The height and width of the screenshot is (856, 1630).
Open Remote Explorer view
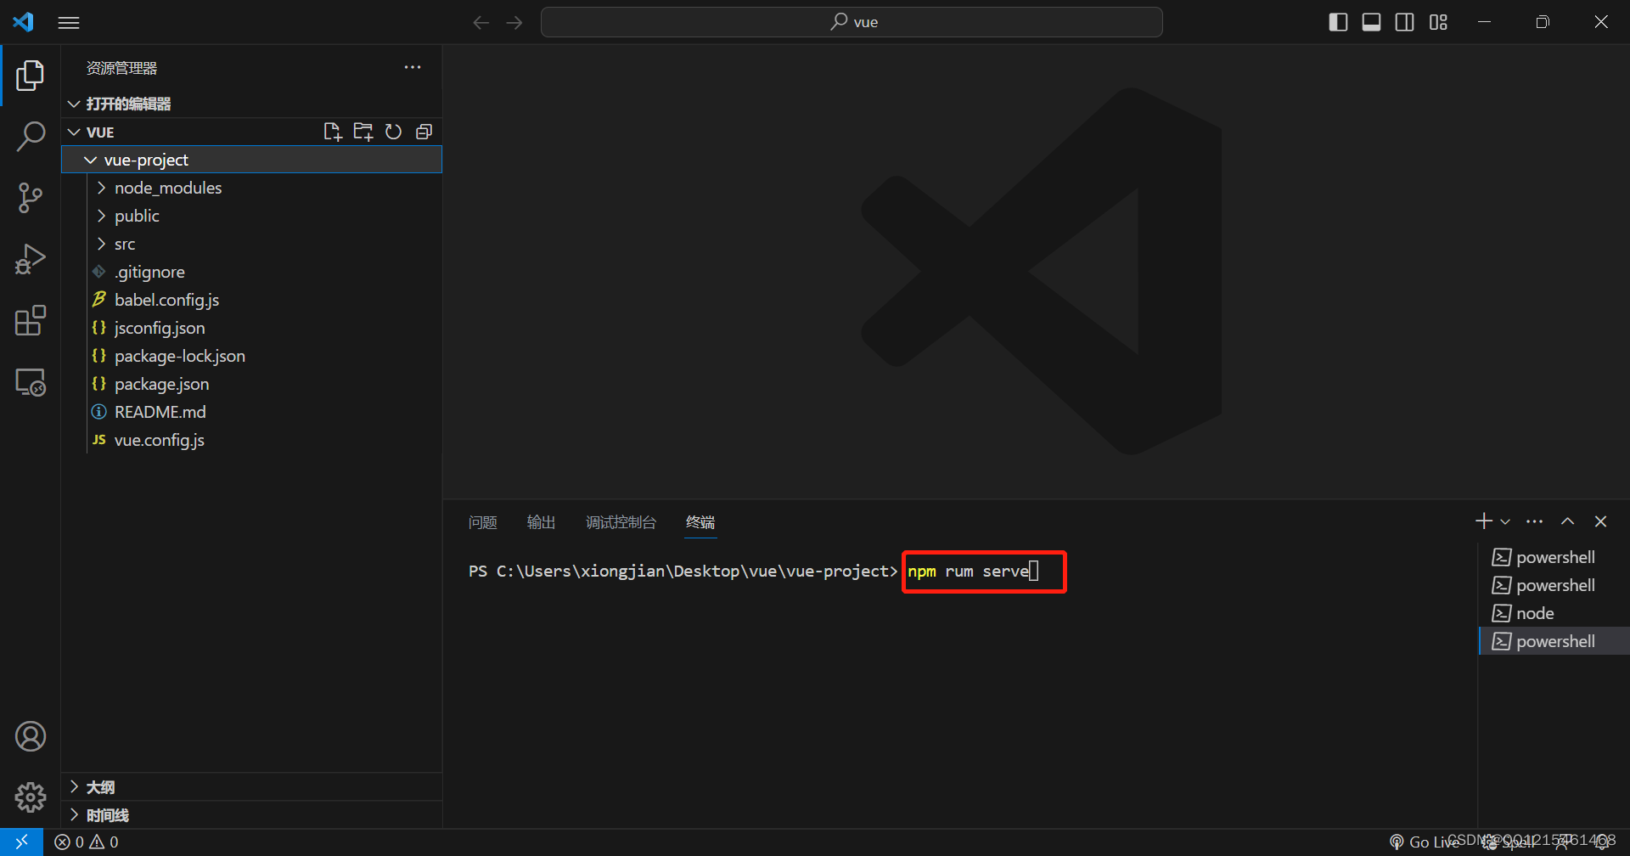pyautogui.click(x=31, y=381)
